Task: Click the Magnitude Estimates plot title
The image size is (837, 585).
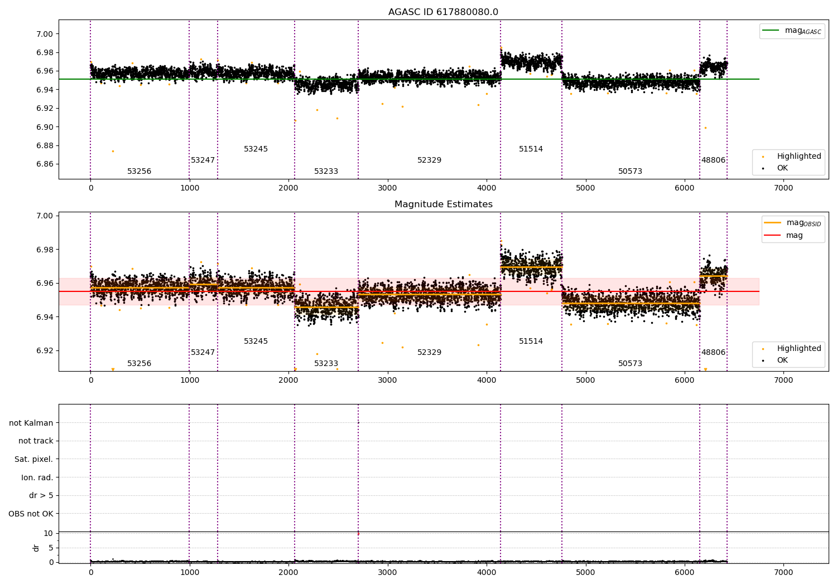Action: (443, 204)
